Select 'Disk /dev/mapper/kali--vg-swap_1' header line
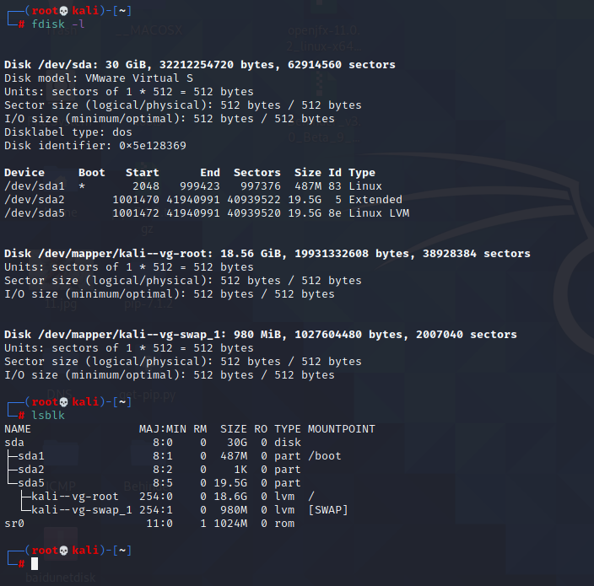Viewport: 594px width, 586px height. pyautogui.click(x=261, y=335)
